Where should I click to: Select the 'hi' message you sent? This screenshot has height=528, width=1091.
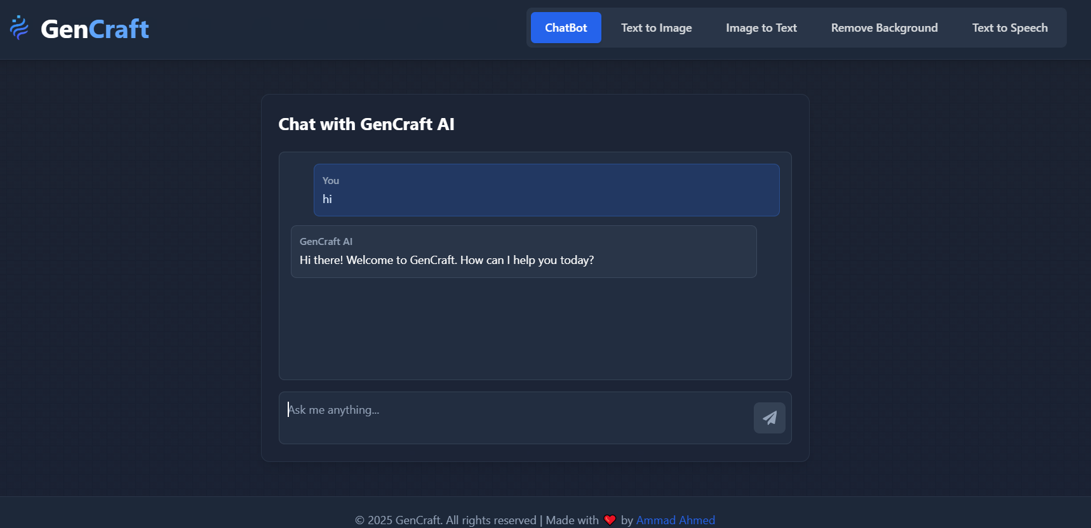coord(546,190)
